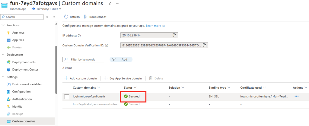Click the Environment variables icon
This screenshot has height=126, width=309.
pos(8,84)
